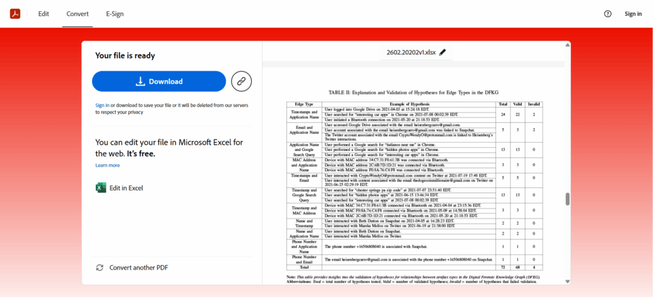This screenshot has width=653, height=297.
Task: Download the converted file
Action: [x=159, y=81]
